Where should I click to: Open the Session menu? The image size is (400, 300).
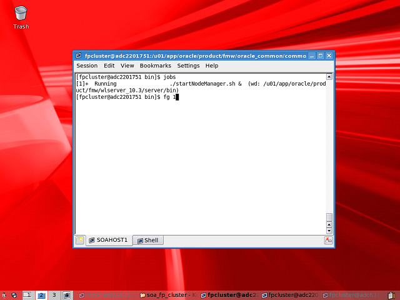(x=87, y=66)
